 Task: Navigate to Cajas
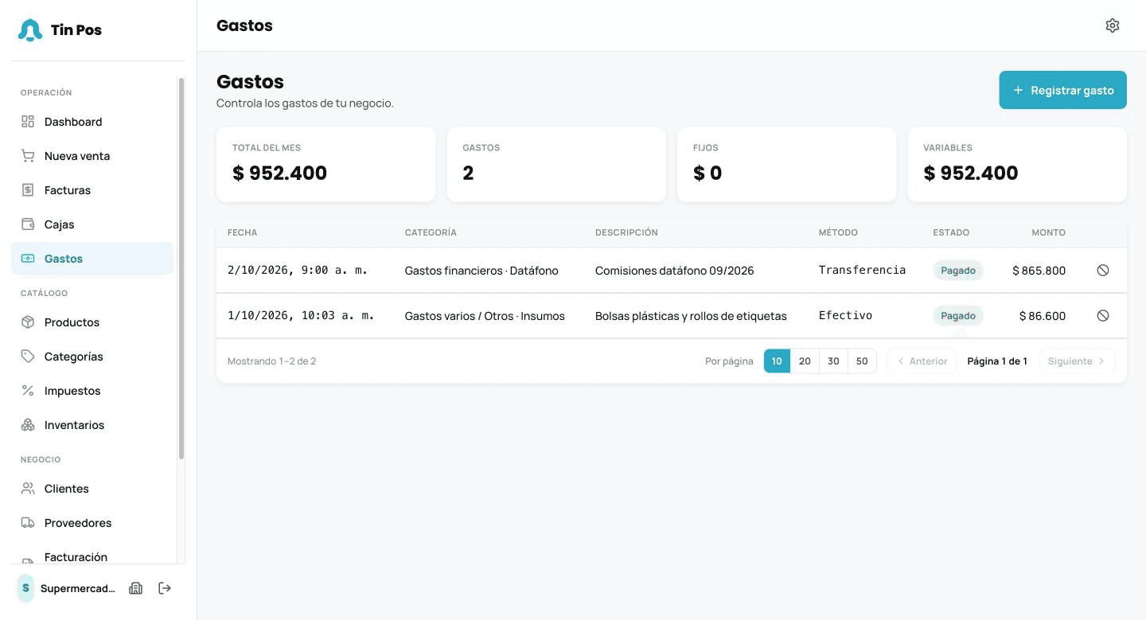click(x=92, y=224)
